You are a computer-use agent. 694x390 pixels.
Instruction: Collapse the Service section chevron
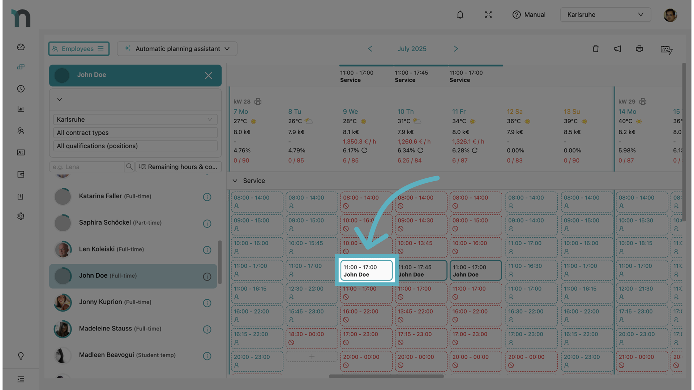[x=235, y=181]
